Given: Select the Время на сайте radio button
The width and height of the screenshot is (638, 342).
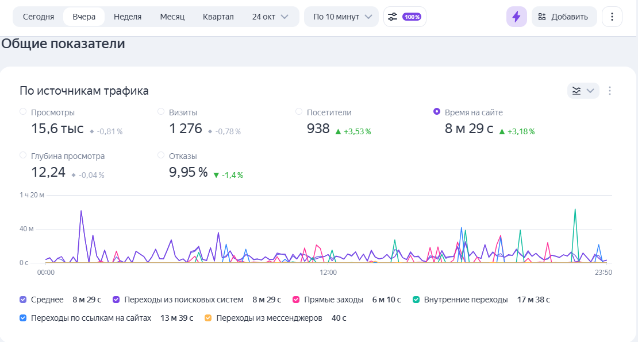Looking at the screenshot, I should [437, 112].
